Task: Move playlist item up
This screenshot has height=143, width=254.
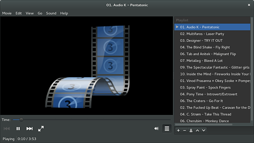Action: pyautogui.click(x=197, y=130)
